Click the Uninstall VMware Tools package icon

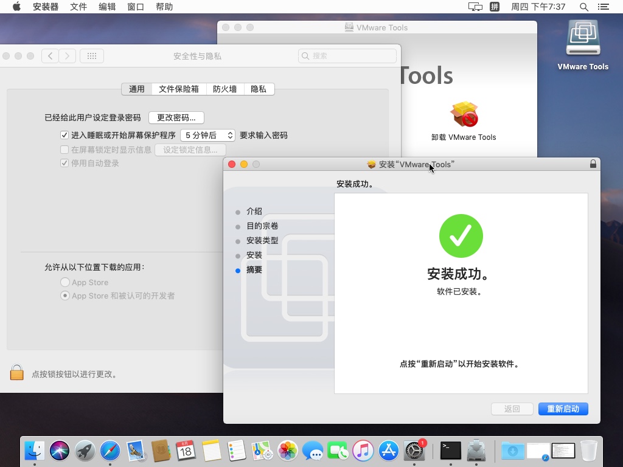(x=464, y=114)
